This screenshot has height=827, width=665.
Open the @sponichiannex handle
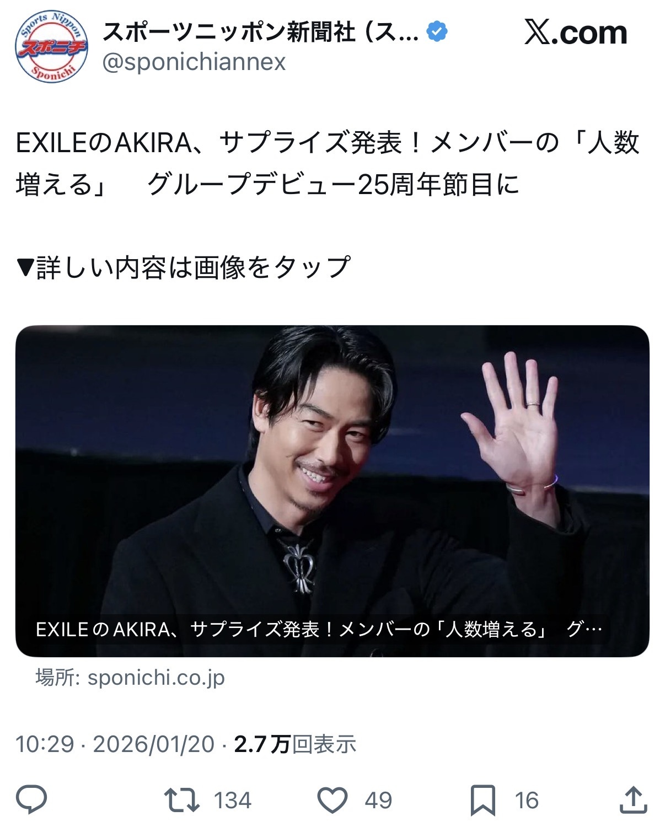194,62
